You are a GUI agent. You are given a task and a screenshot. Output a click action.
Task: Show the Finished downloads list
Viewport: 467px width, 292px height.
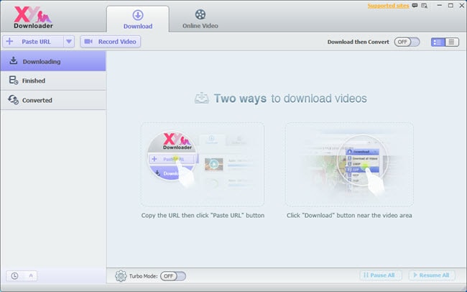tap(53, 81)
